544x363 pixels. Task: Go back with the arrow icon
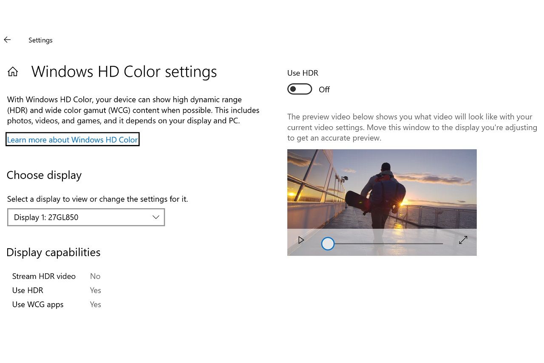coord(7,40)
